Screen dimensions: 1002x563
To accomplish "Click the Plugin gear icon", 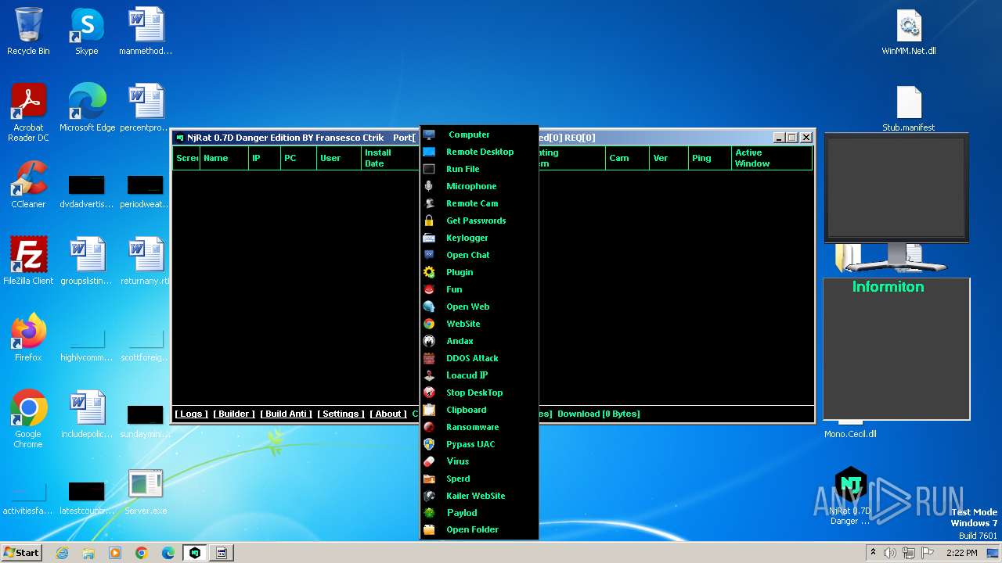I will [x=429, y=272].
